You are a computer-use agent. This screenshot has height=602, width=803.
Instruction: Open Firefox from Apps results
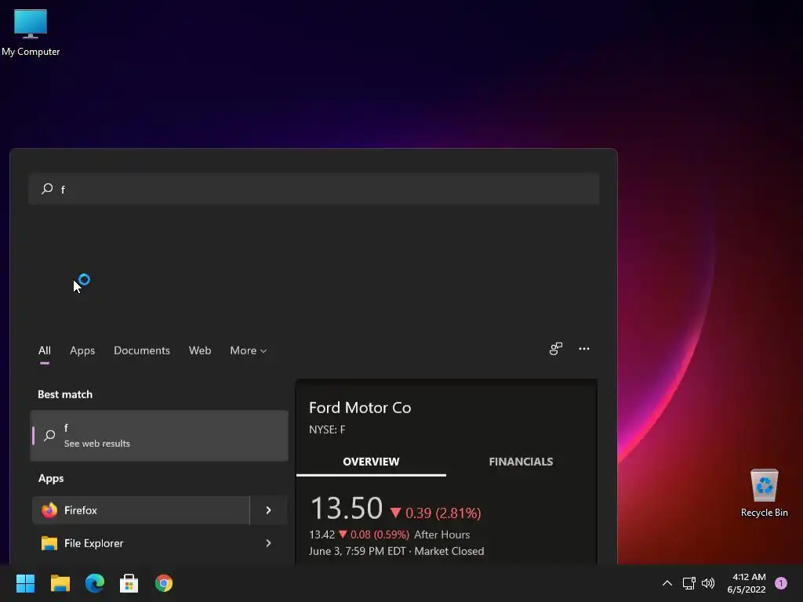[x=141, y=510]
